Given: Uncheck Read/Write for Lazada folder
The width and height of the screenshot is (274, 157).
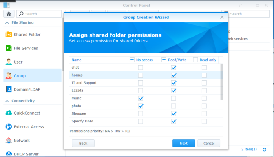Looking at the screenshot, I should pos(174,91).
